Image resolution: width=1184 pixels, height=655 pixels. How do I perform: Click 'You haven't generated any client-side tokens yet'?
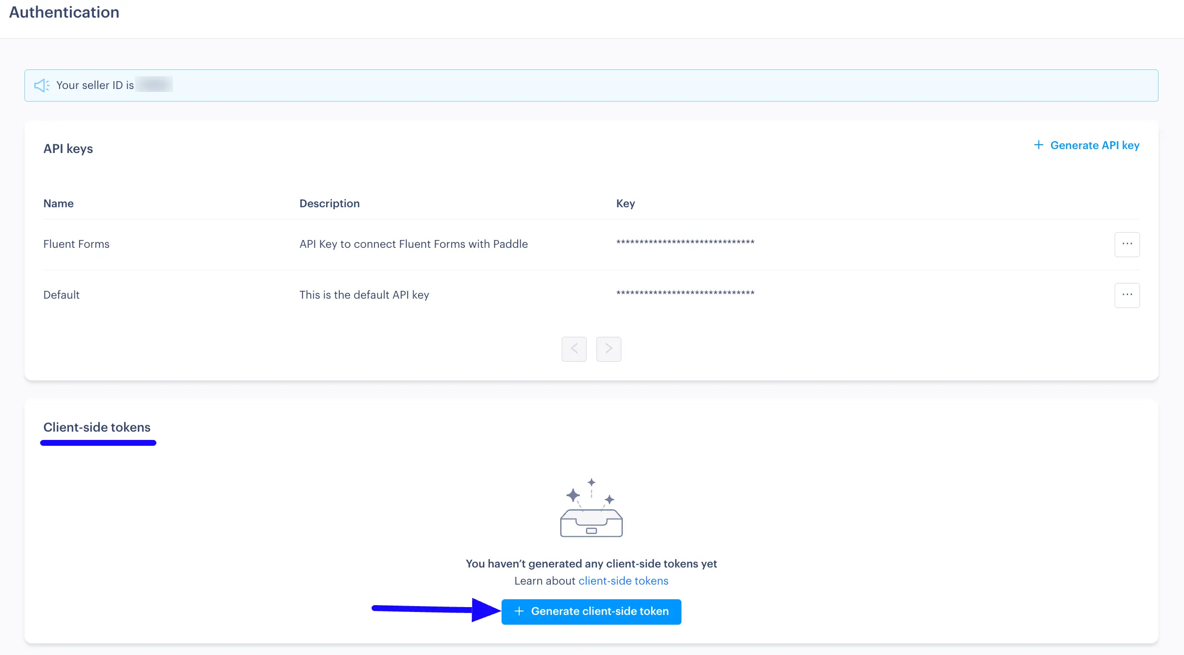coord(591,564)
